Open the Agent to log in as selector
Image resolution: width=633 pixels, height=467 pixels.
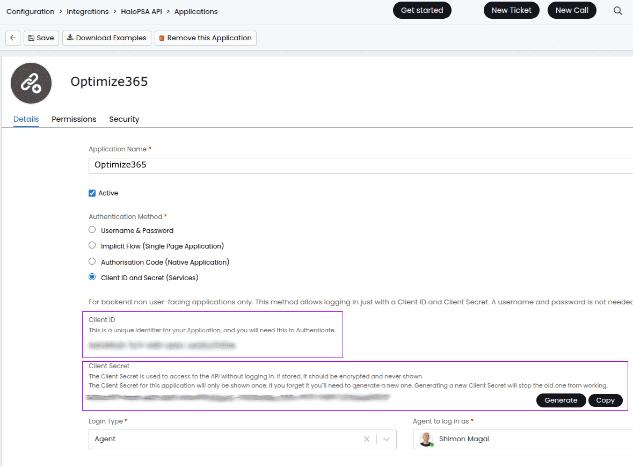523,439
